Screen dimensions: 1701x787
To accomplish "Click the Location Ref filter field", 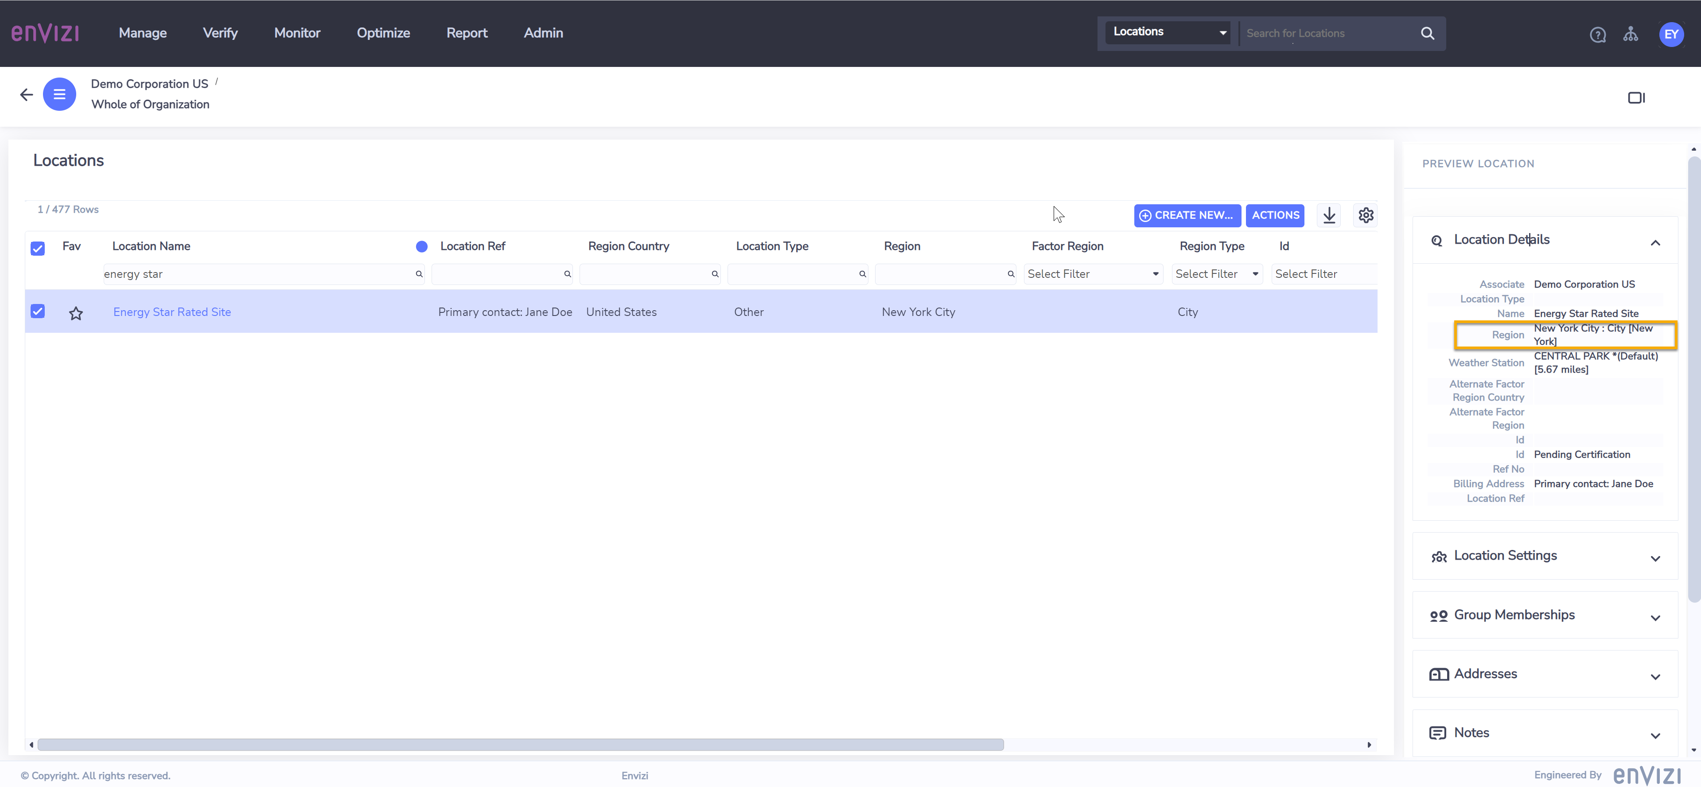I will (x=502, y=274).
